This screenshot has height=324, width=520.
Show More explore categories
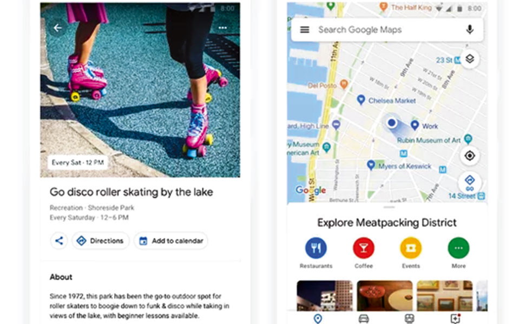tap(458, 253)
